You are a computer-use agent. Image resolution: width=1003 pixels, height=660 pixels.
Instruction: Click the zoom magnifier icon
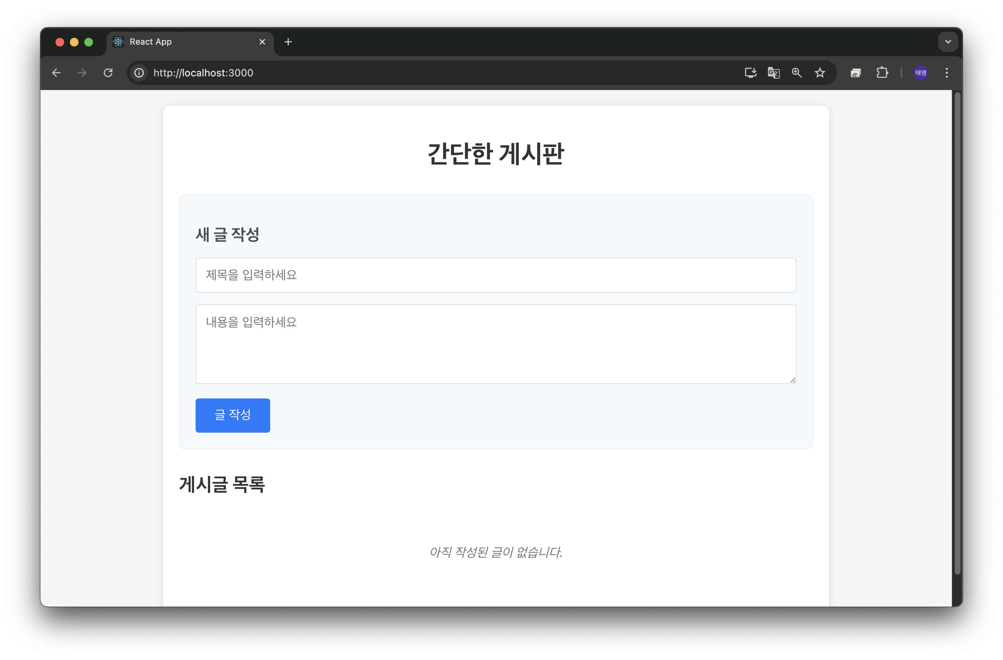point(797,73)
